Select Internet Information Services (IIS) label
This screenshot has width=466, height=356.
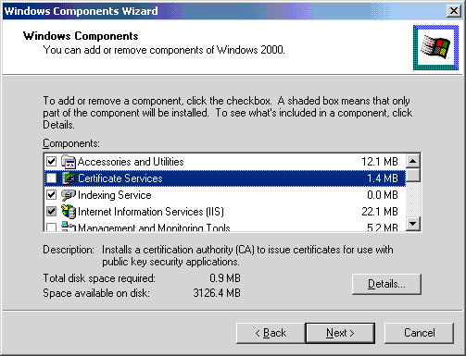pos(151,212)
